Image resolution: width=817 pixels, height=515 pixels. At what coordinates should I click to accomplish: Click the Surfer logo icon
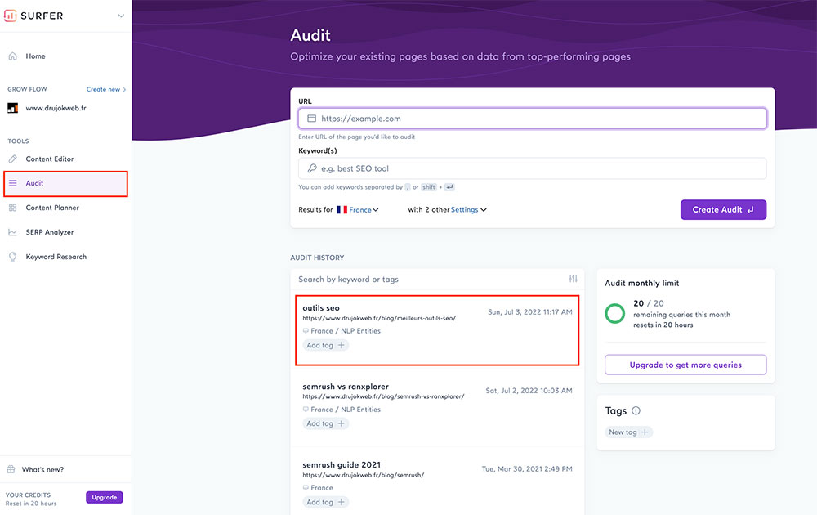(x=10, y=16)
